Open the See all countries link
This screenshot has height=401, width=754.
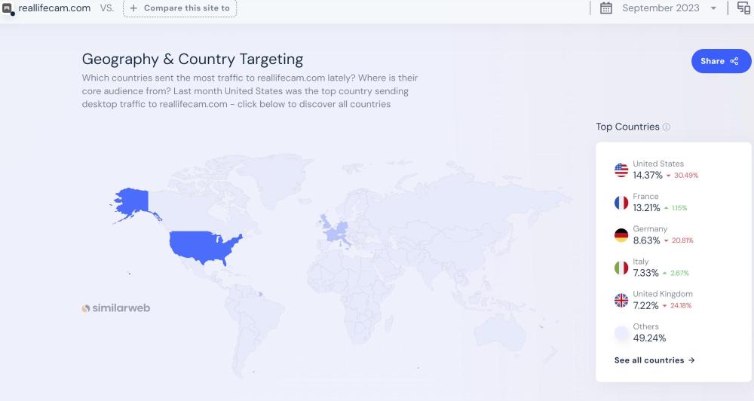click(654, 360)
